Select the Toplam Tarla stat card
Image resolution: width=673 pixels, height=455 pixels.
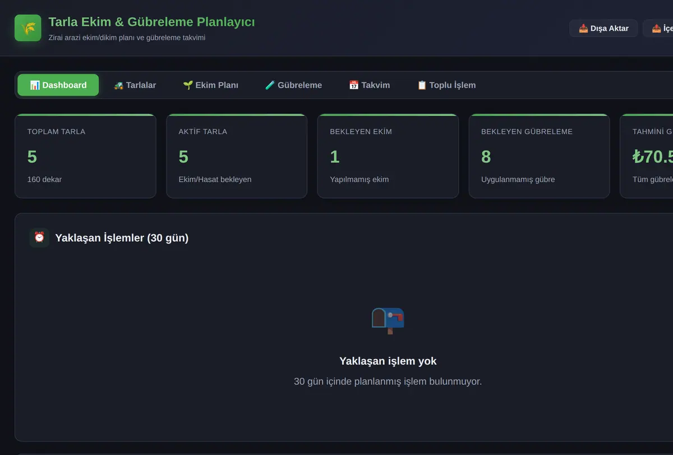85,156
